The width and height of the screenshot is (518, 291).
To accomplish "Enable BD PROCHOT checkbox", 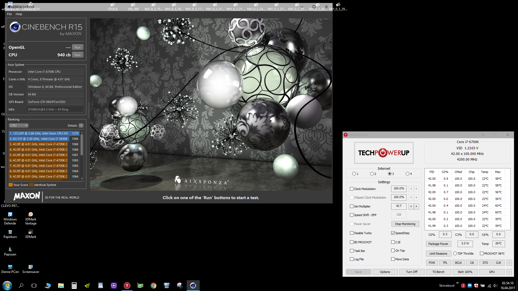I will point(352,242).
